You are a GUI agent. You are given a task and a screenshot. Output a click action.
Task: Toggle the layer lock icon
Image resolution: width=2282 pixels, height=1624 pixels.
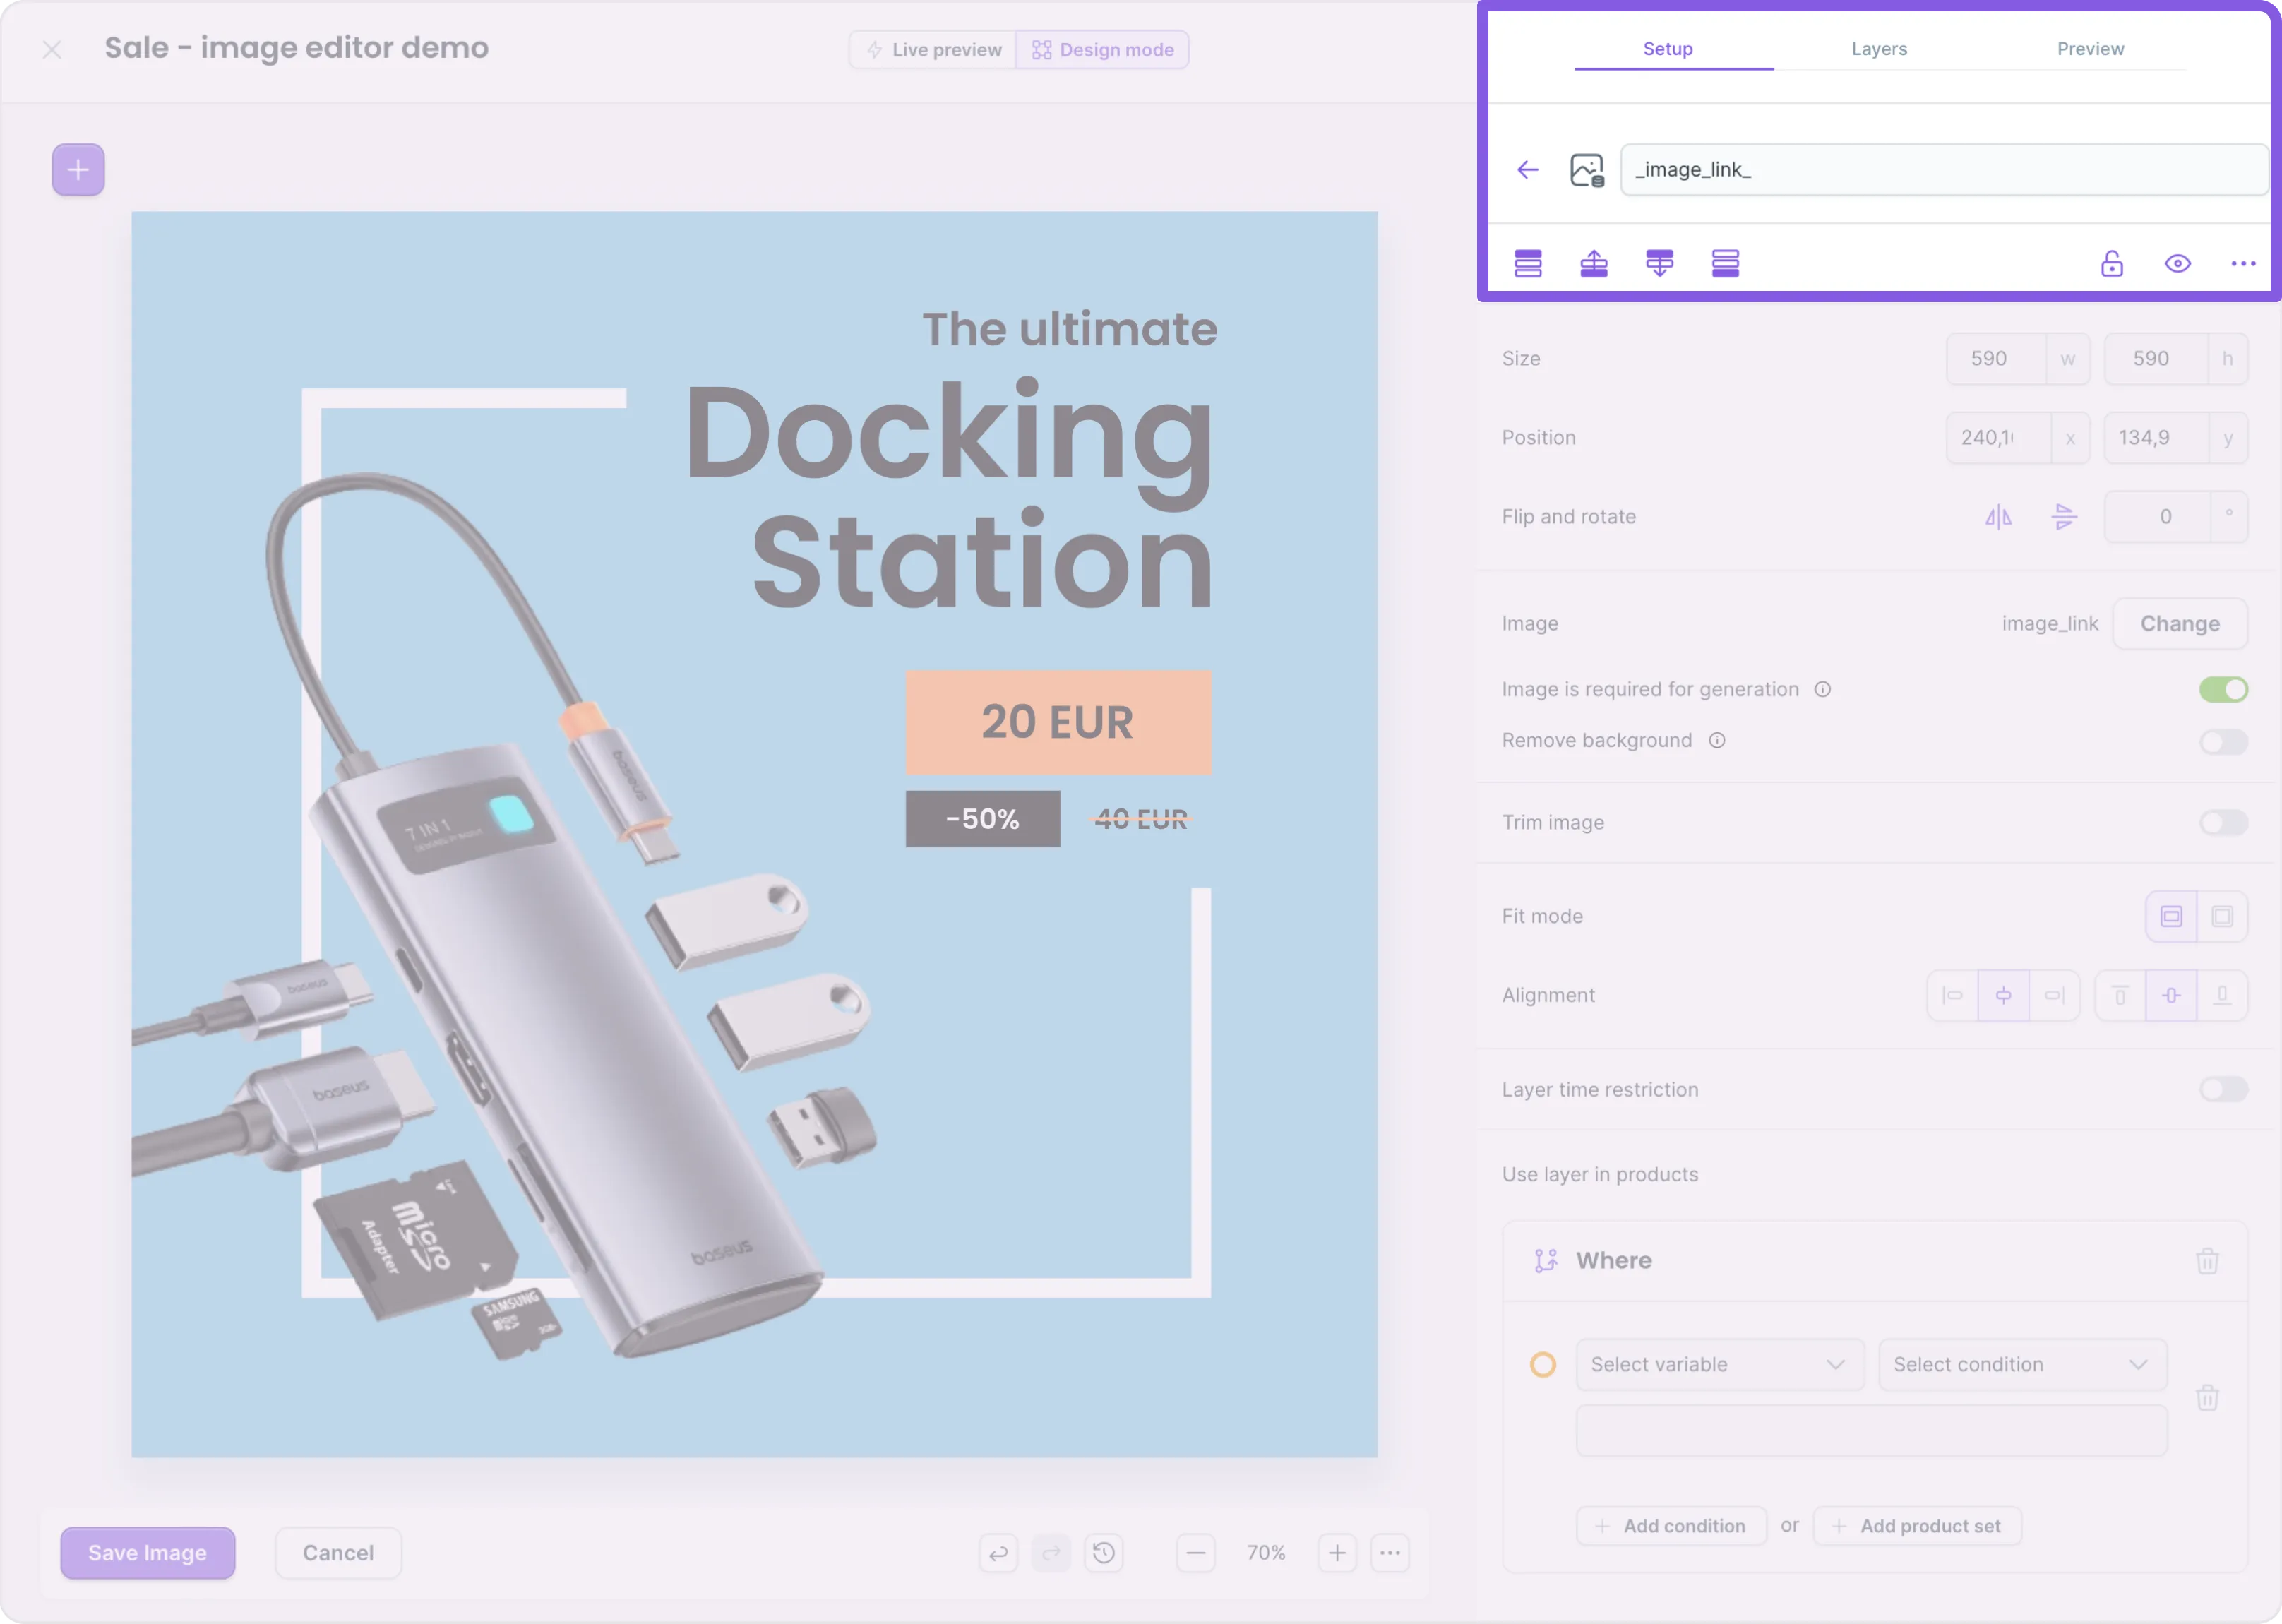coord(2112,264)
